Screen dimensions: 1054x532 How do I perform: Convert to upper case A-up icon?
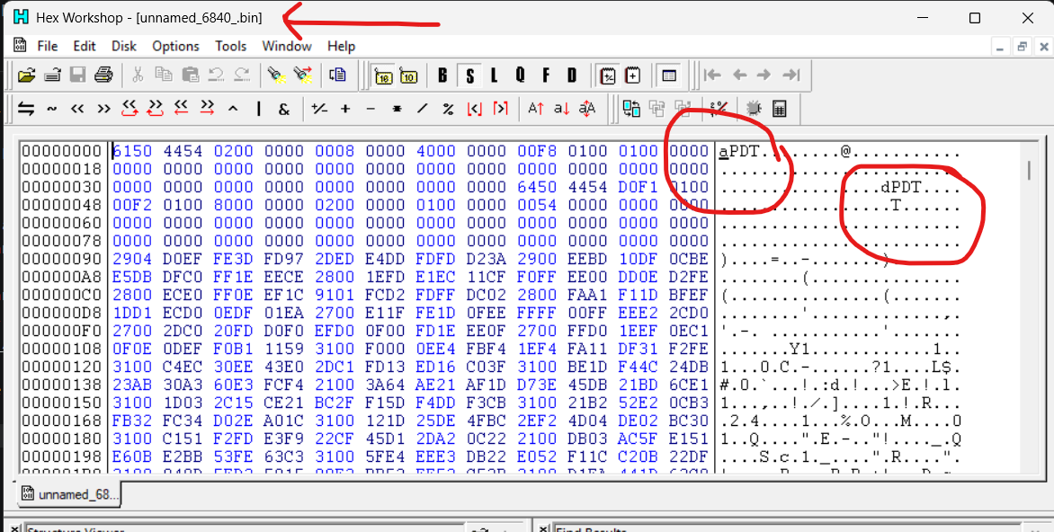pyautogui.click(x=535, y=108)
